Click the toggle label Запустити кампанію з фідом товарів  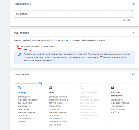click(x=38, y=46)
